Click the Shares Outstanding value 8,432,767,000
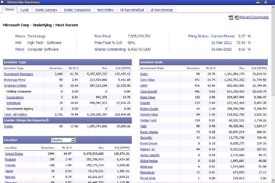 coord(139,49)
